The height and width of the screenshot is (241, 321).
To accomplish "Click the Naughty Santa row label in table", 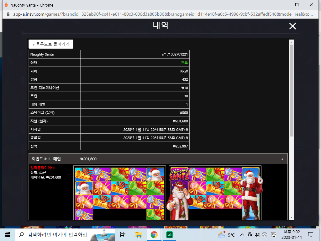I will (42, 54).
